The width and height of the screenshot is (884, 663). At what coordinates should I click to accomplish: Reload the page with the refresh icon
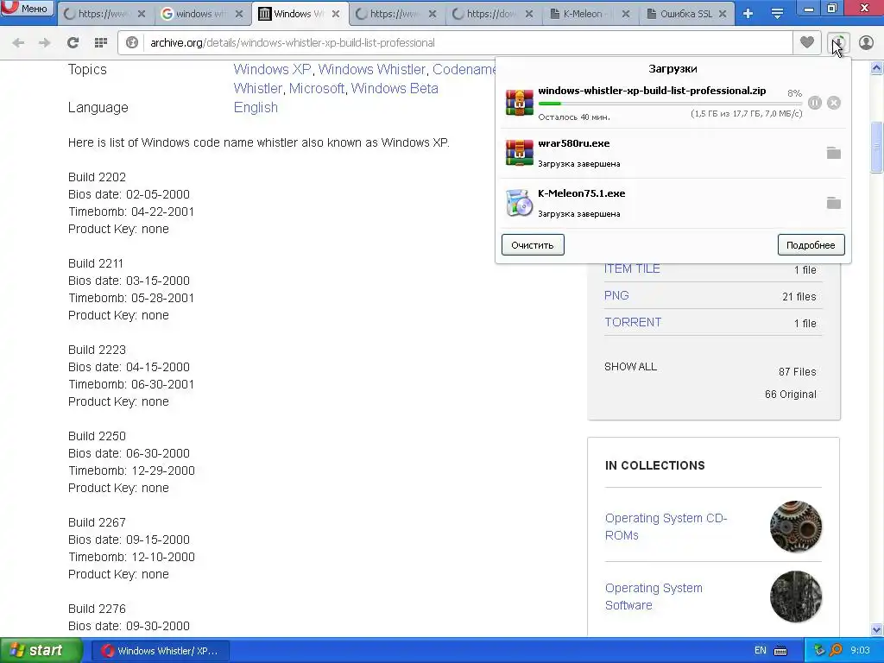click(73, 43)
